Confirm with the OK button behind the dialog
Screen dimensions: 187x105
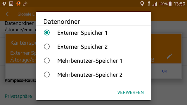click(x=165, y=71)
